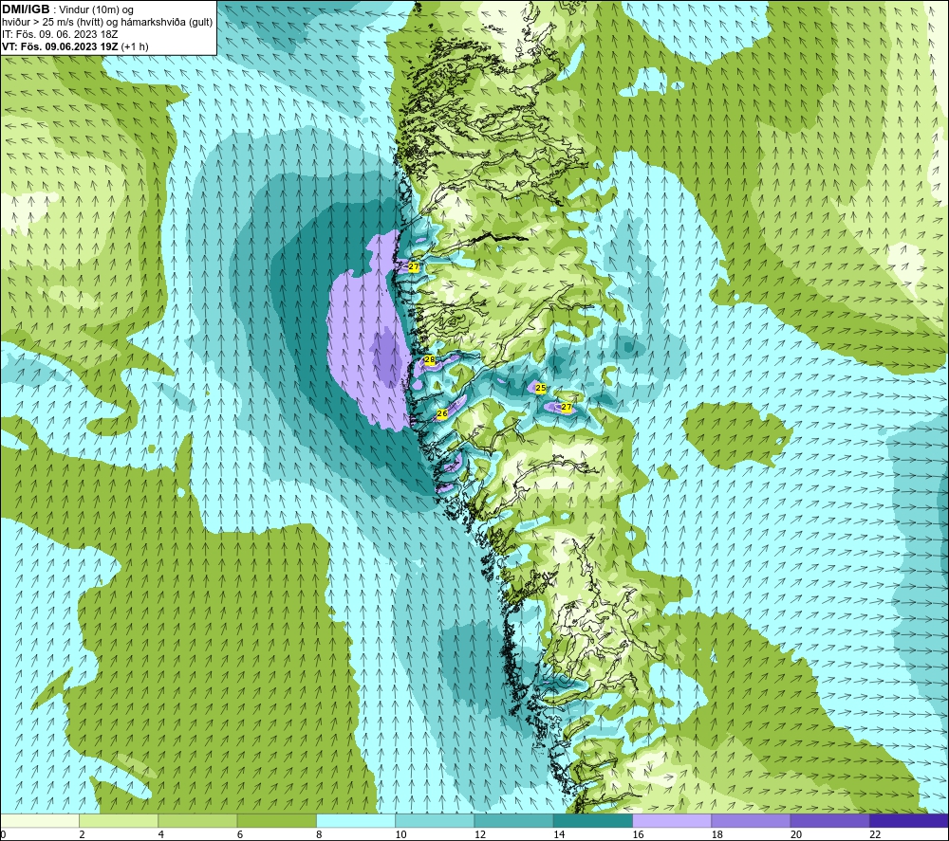This screenshot has width=949, height=841.
Task: Click the yellow gust label 28
Action: (x=430, y=359)
